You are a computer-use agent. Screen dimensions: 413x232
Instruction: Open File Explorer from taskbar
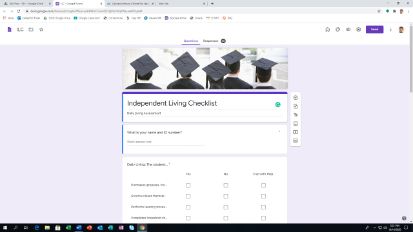[47, 227]
